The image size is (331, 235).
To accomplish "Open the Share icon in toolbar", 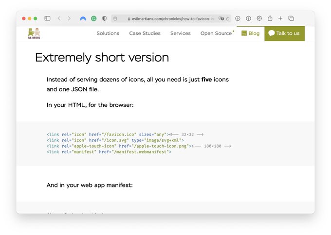I will 270,18.
